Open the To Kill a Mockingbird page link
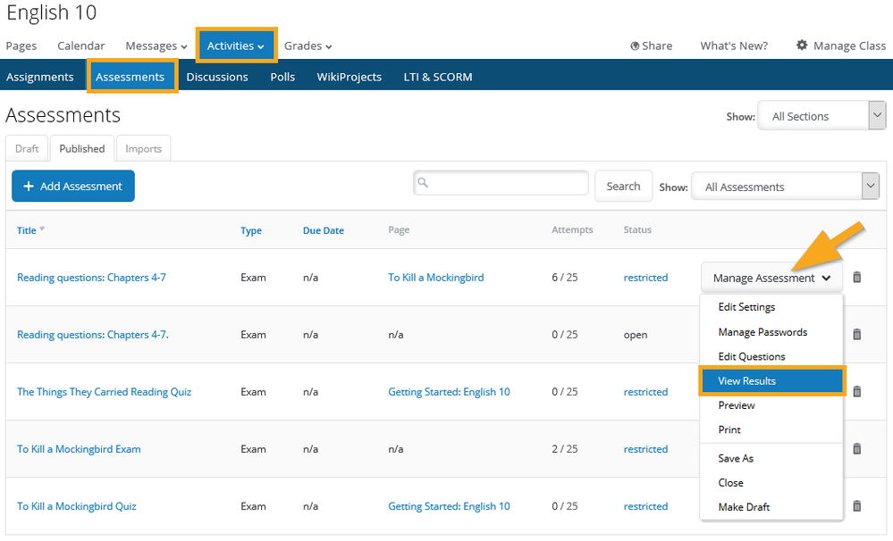This screenshot has height=541, width=893. (x=435, y=277)
